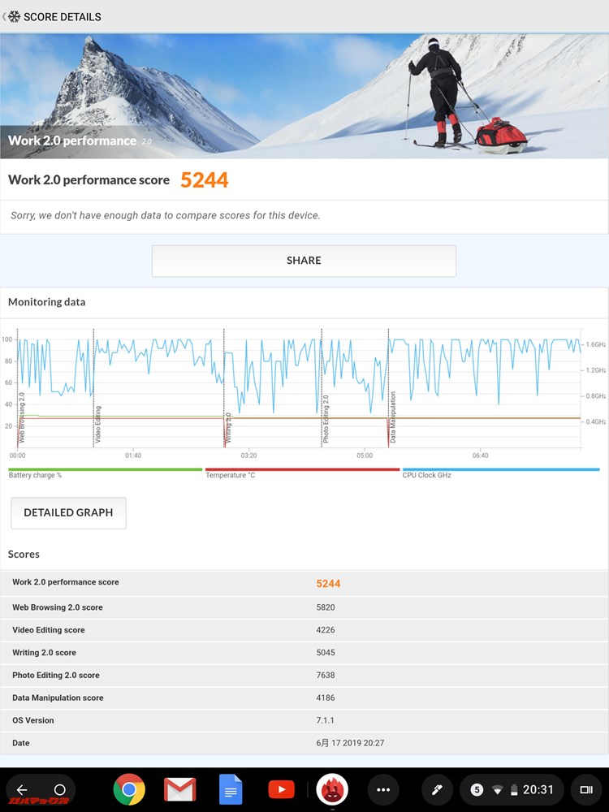Viewport: 609px width, 812px height.
Task: Open Google Docs from the shelf
Action: click(x=231, y=789)
